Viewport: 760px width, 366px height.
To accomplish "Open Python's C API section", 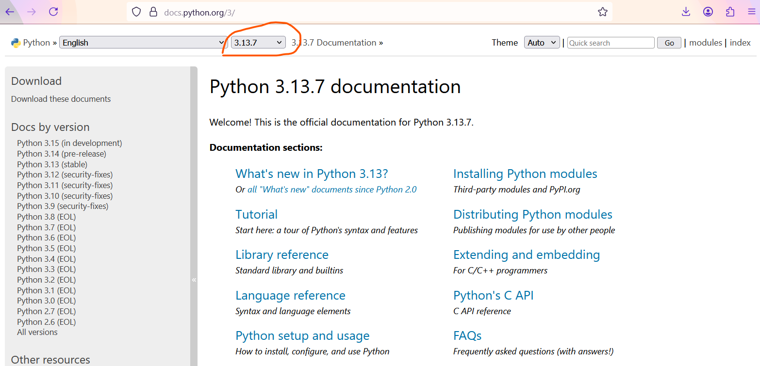I will 494,295.
